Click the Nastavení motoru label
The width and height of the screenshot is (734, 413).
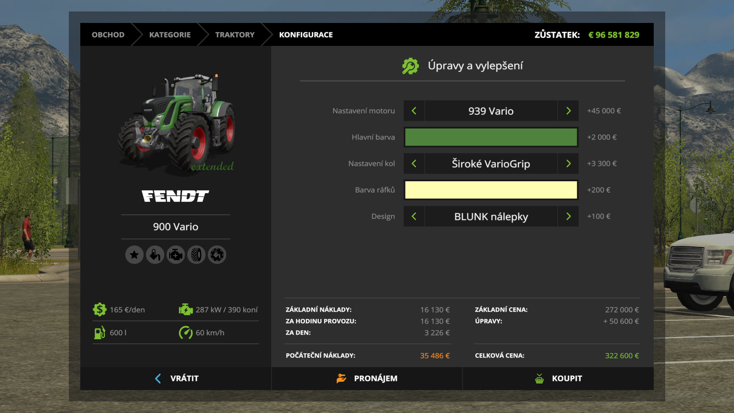[364, 111]
